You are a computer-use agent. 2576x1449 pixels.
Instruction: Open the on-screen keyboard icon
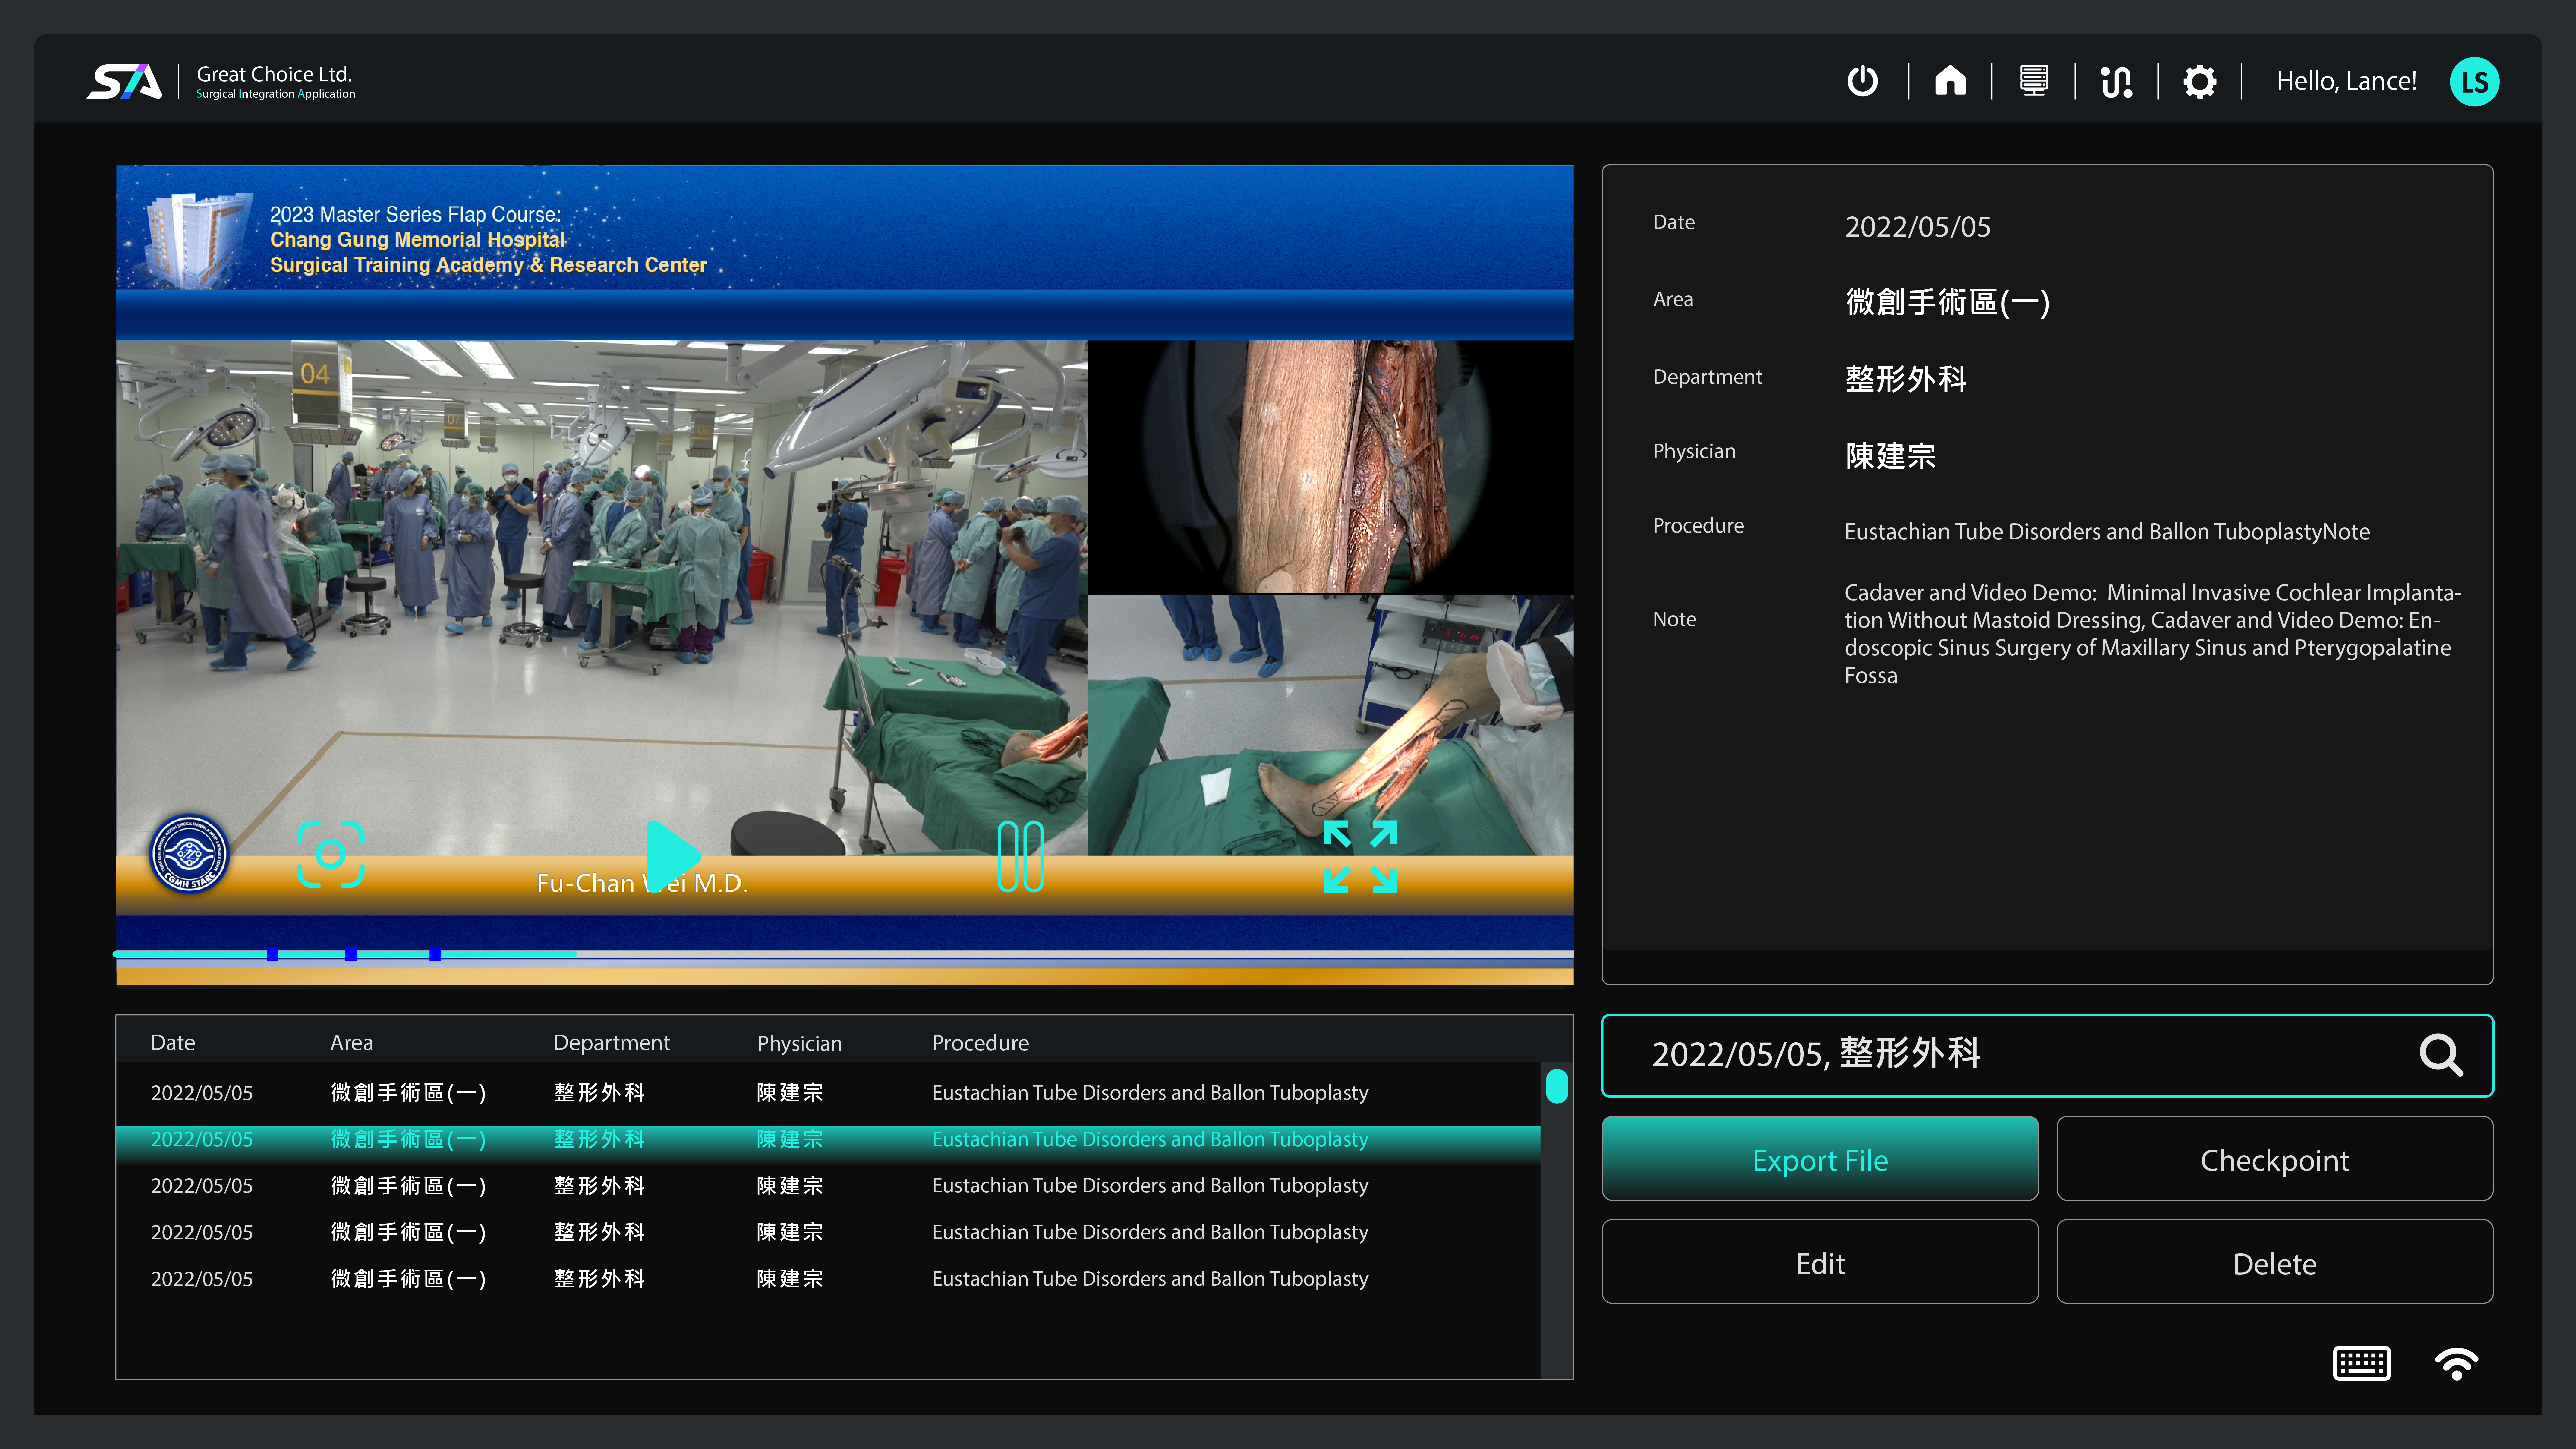2361,1363
